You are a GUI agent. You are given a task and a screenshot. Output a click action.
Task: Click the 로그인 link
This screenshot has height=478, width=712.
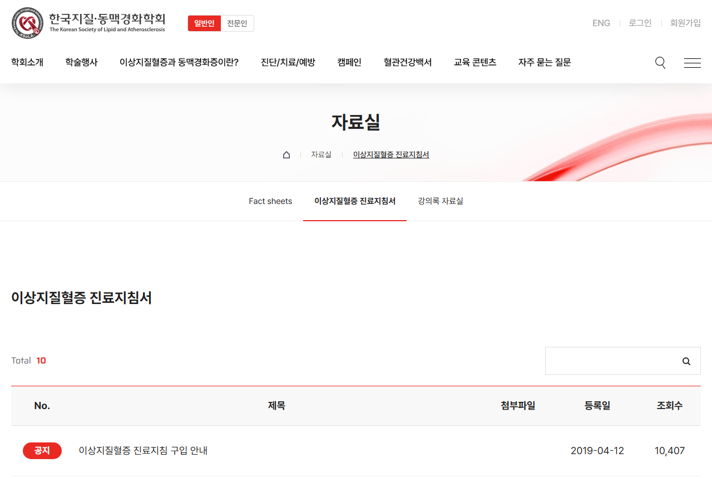pos(640,23)
